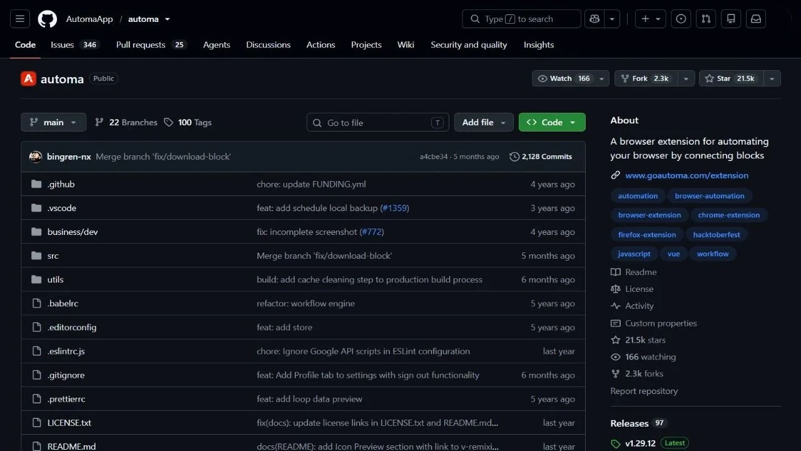The height and width of the screenshot is (451, 801).
Task: Expand the automa repository switcher caret
Action: pos(167,19)
